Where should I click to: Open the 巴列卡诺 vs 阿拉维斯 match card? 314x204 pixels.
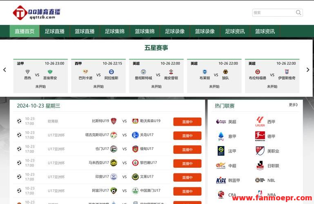pos(98,76)
